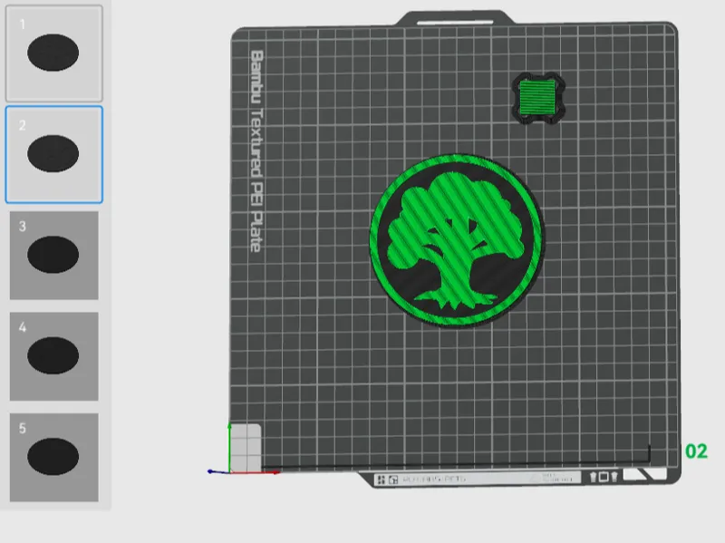Select plate 1 thumbnail
Viewport: 725px width, 543px height.
click(53, 53)
